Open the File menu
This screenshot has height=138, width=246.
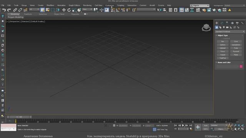[x=3, y=5]
